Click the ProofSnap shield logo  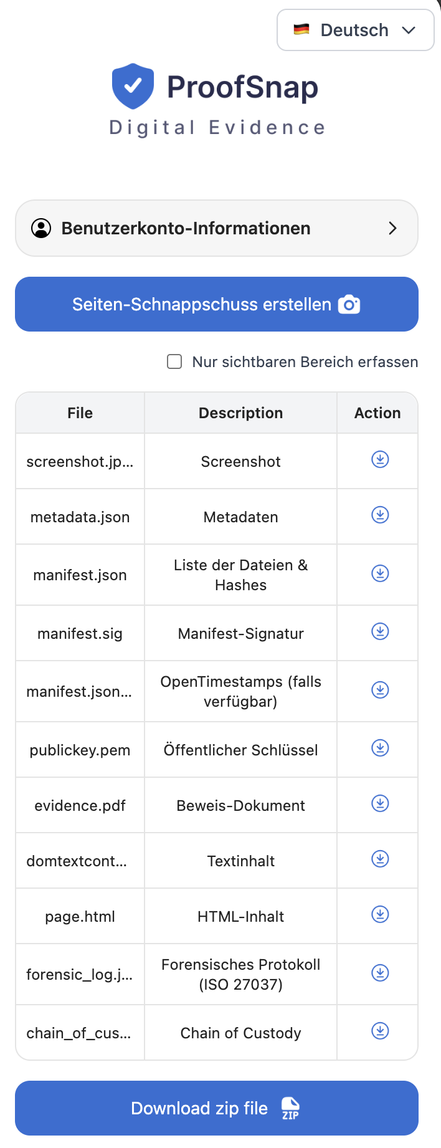(131, 85)
